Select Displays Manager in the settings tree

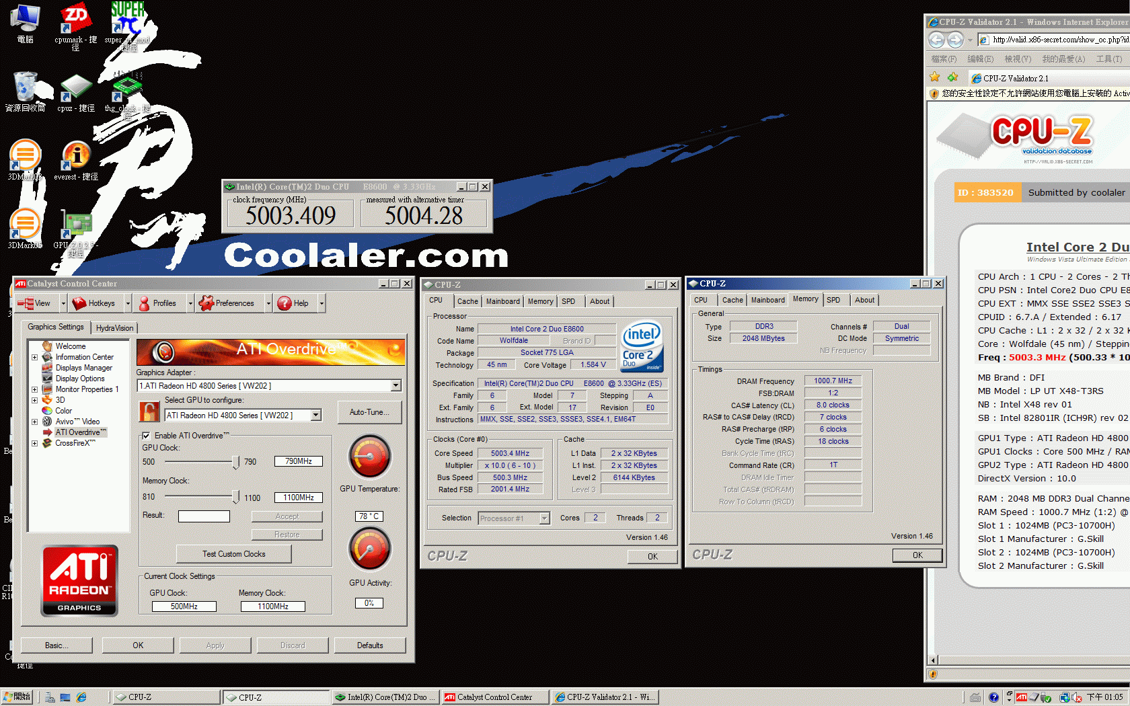pyautogui.click(x=84, y=368)
